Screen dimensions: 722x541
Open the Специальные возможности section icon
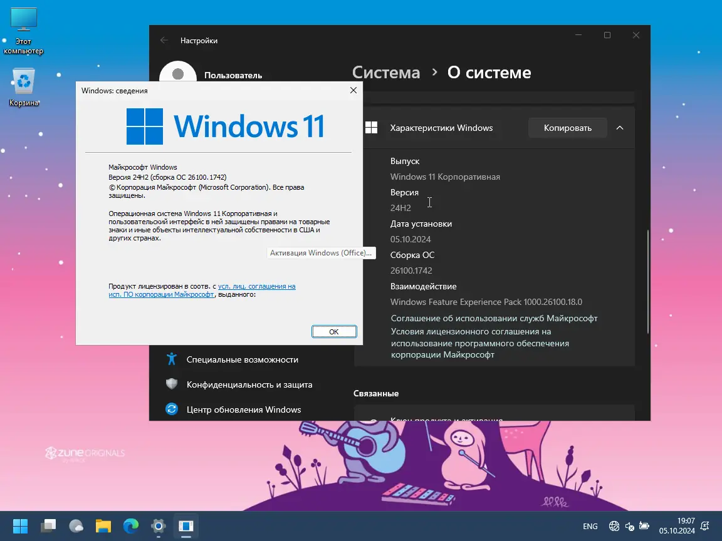coord(171,359)
